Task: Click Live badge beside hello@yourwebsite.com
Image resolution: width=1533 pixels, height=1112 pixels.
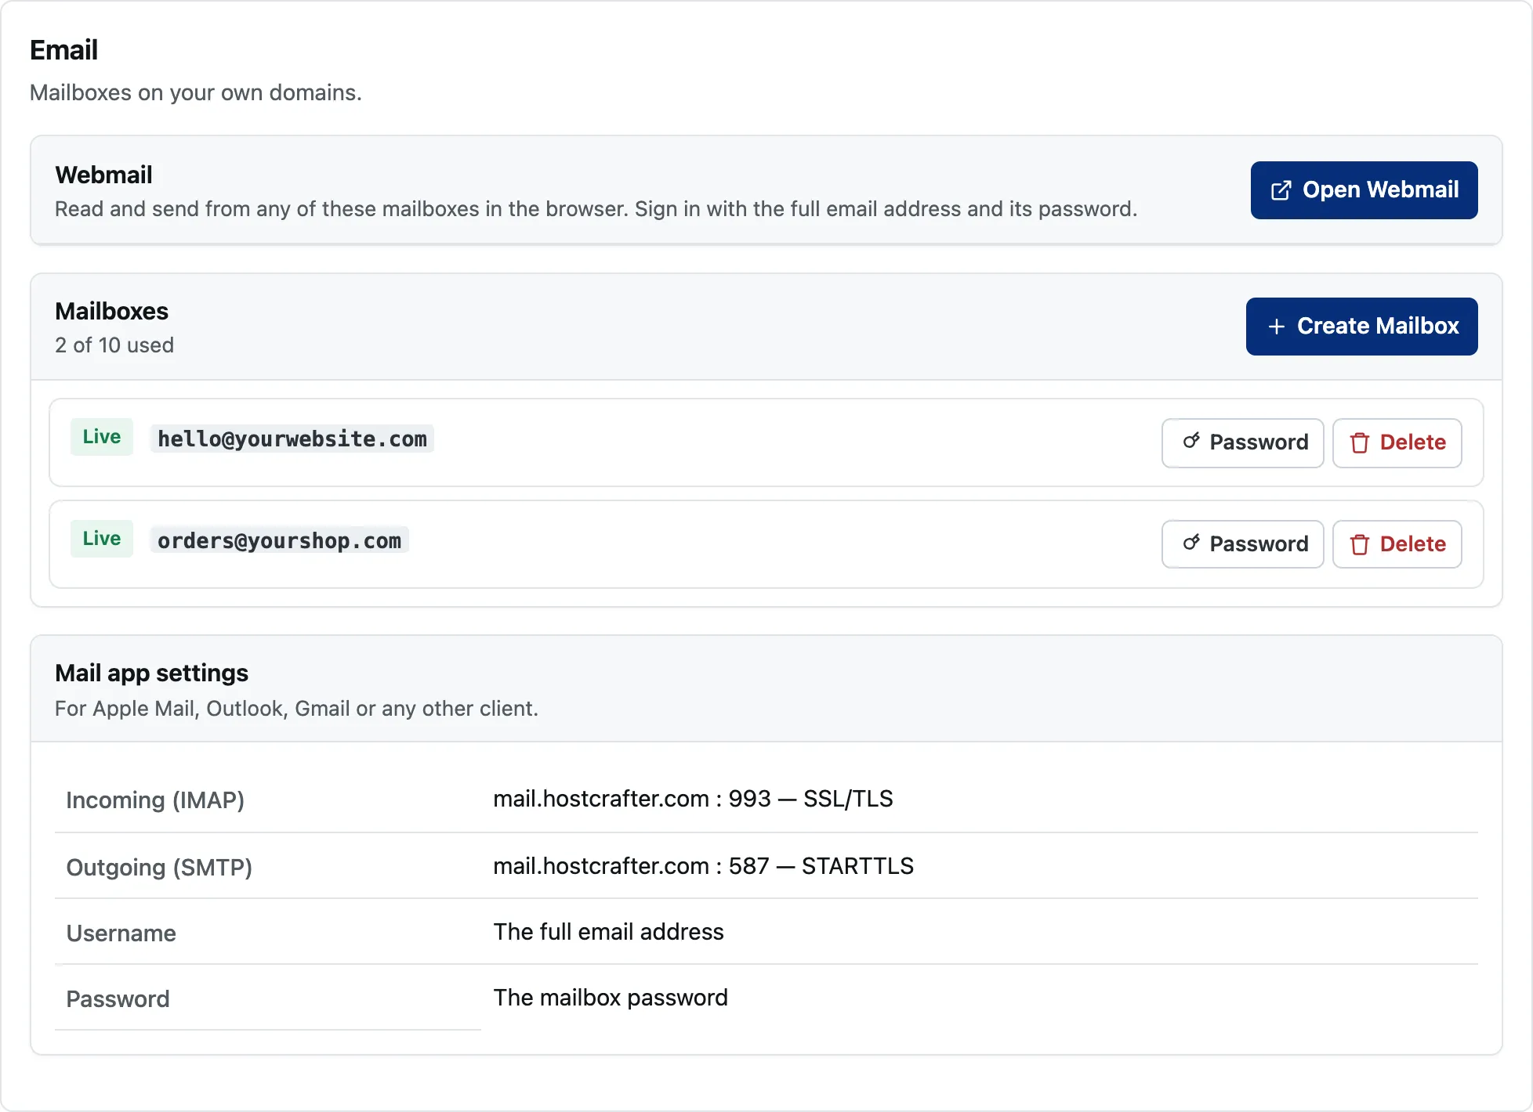Action: (102, 437)
